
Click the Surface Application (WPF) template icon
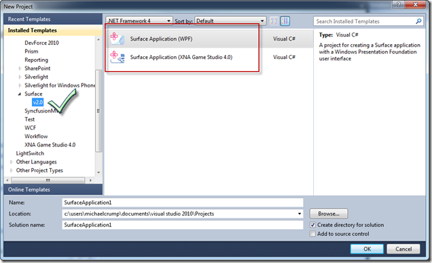click(x=117, y=39)
